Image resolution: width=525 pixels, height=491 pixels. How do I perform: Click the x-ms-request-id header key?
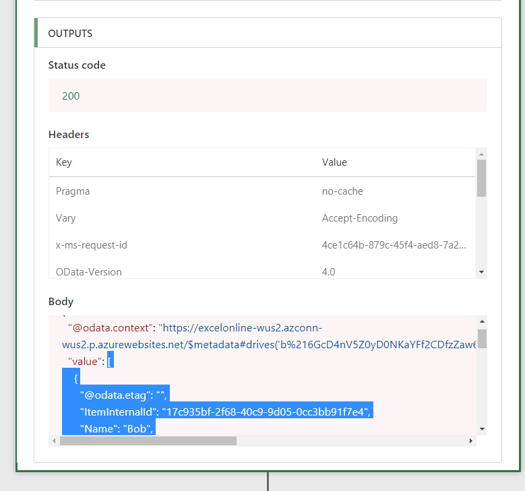(x=92, y=245)
